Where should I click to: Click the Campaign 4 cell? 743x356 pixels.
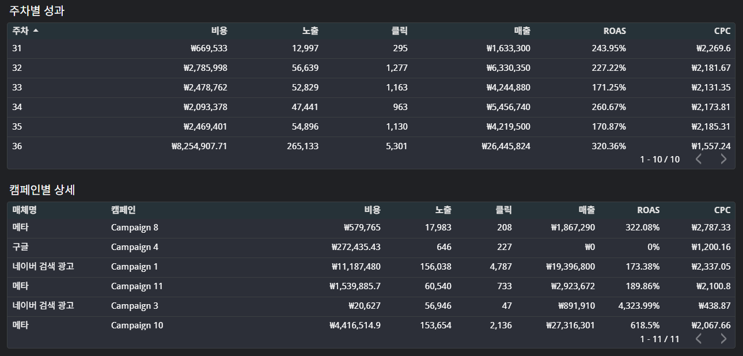click(x=134, y=247)
